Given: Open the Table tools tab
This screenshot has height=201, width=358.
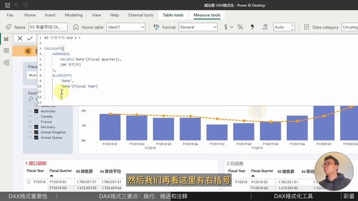Looking at the screenshot, I should coord(173,15).
